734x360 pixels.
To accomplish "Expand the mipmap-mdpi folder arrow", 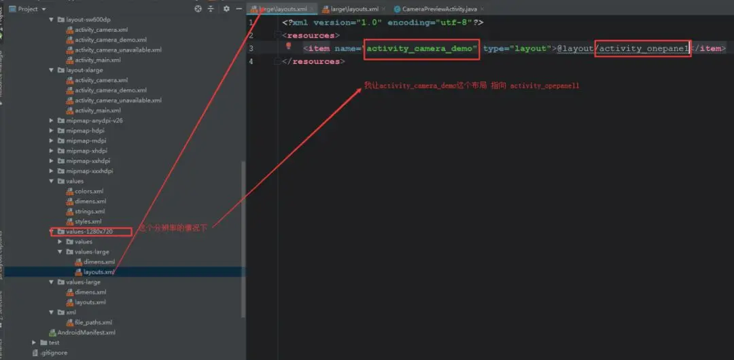I will [x=52, y=141].
